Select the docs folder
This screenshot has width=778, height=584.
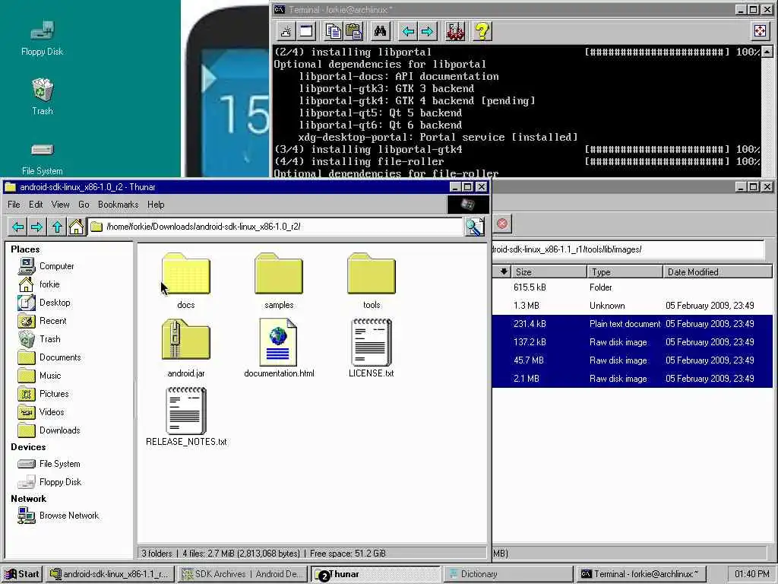[186, 281]
